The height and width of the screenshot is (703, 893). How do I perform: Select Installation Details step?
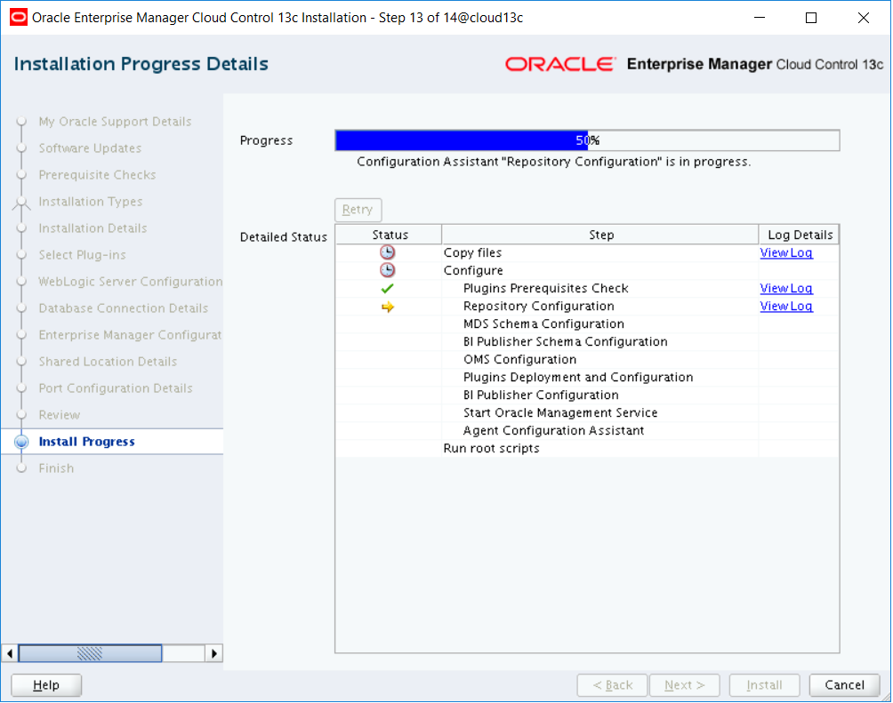pyautogui.click(x=93, y=228)
